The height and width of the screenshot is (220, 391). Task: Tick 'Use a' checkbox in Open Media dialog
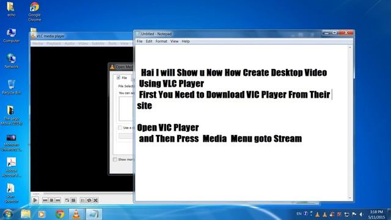click(120, 128)
